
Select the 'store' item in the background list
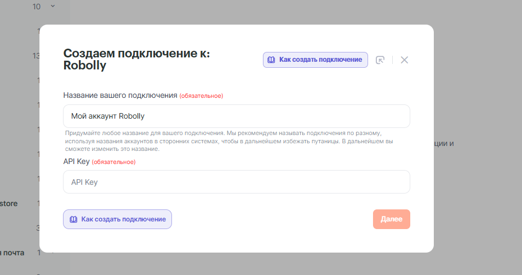[8, 203]
